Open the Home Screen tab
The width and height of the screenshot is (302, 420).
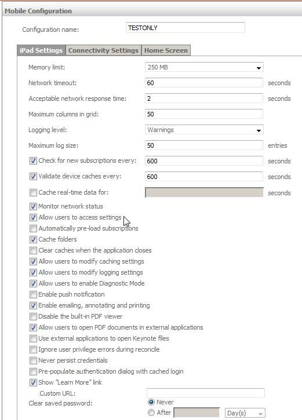point(166,50)
